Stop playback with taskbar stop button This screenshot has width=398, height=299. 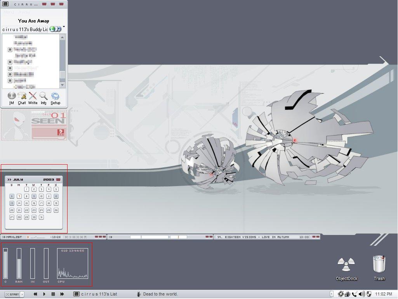point(53,294)
